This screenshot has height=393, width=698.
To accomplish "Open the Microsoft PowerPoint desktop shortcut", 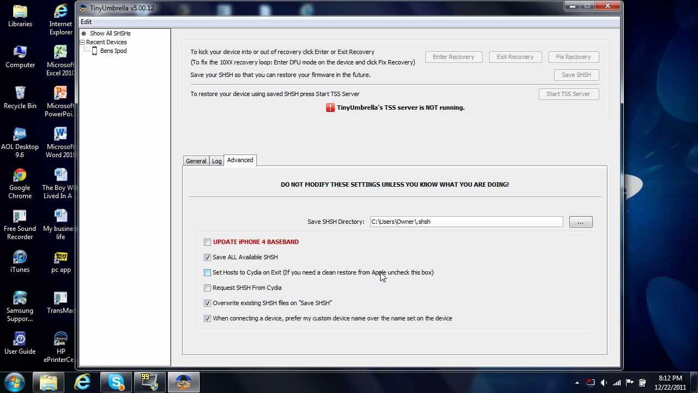I will [61, 102].
